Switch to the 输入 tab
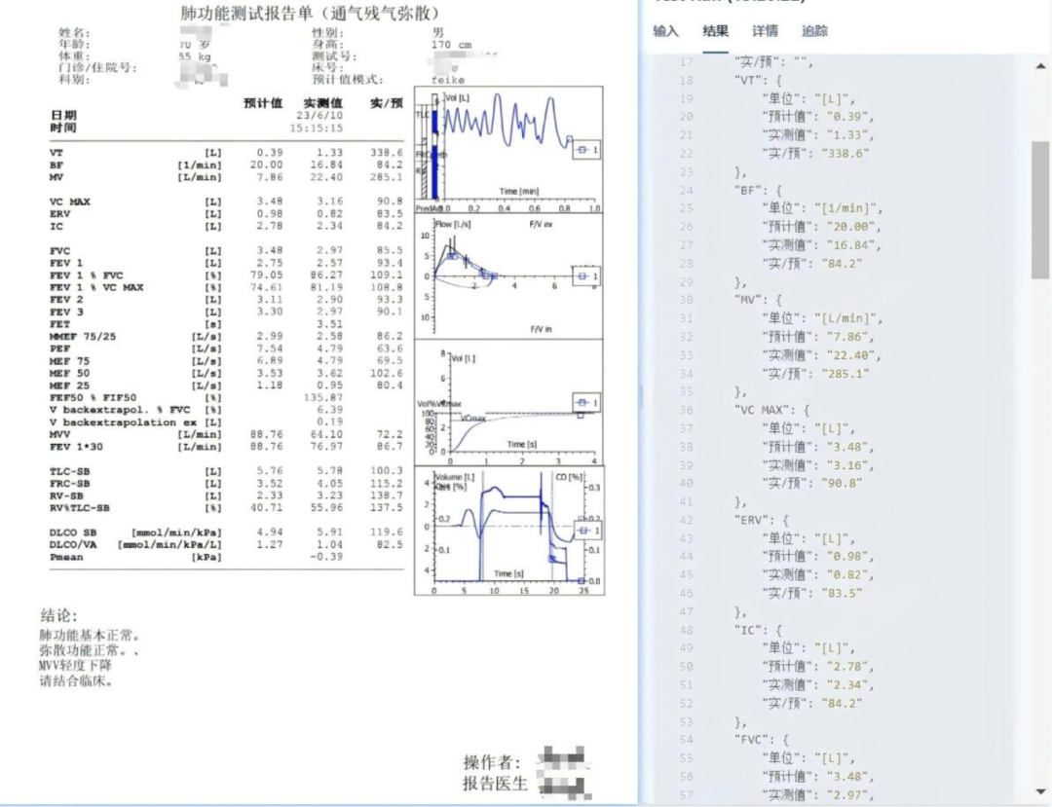The image size is (1052, 807). point(665,31)
